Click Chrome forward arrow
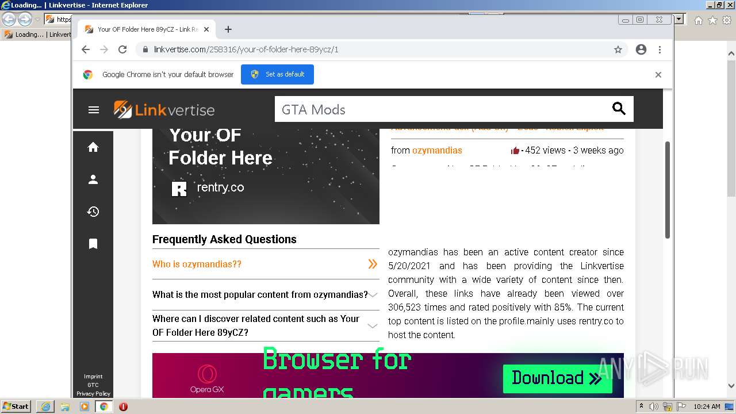Screen dimensions: 736x414 point(104,49)
